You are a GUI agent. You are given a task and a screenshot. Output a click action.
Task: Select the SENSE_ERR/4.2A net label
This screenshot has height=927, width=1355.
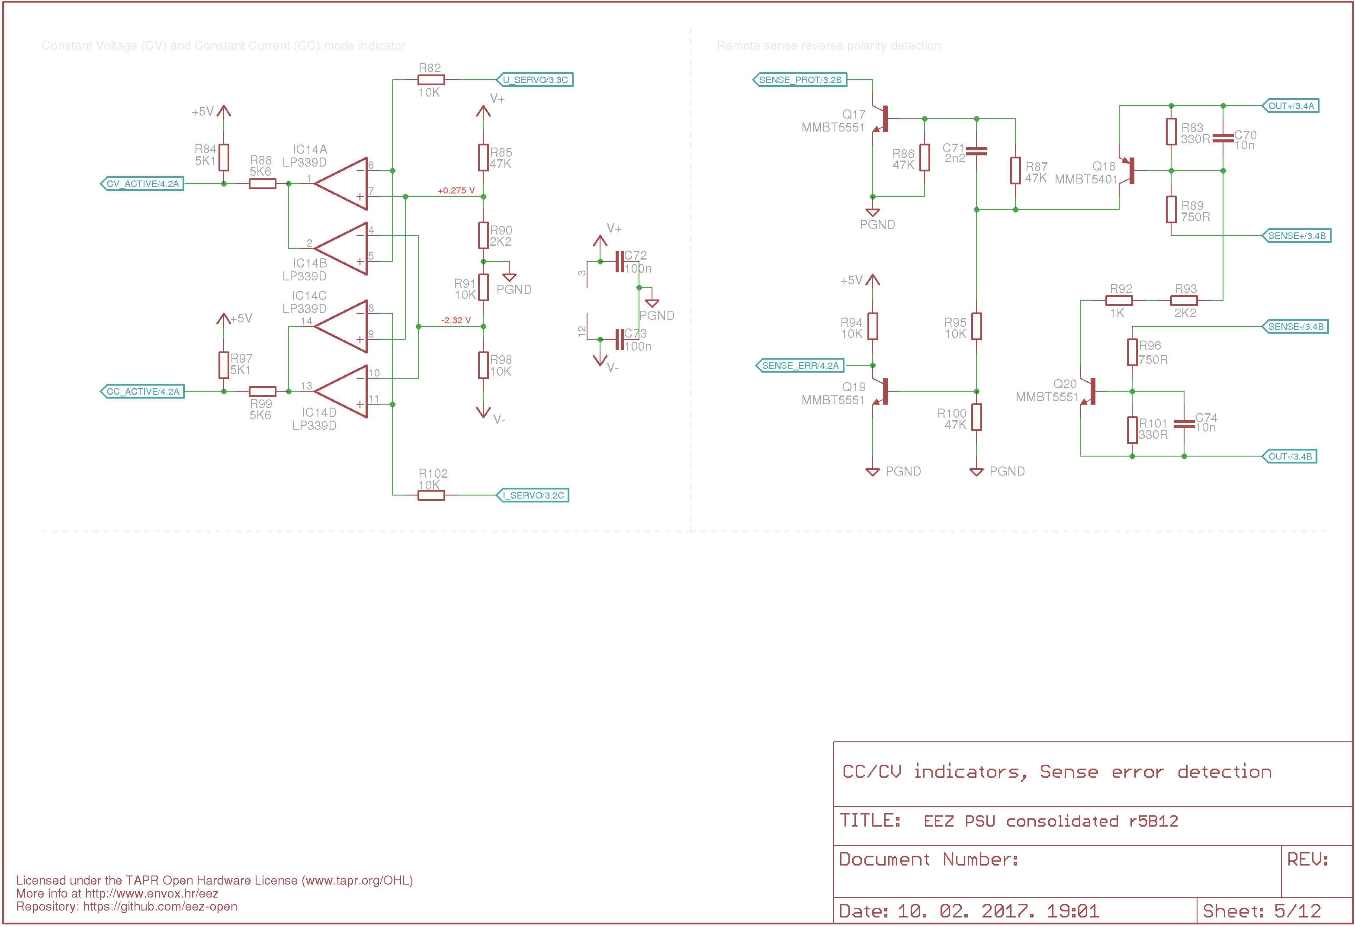pos(800,366)
